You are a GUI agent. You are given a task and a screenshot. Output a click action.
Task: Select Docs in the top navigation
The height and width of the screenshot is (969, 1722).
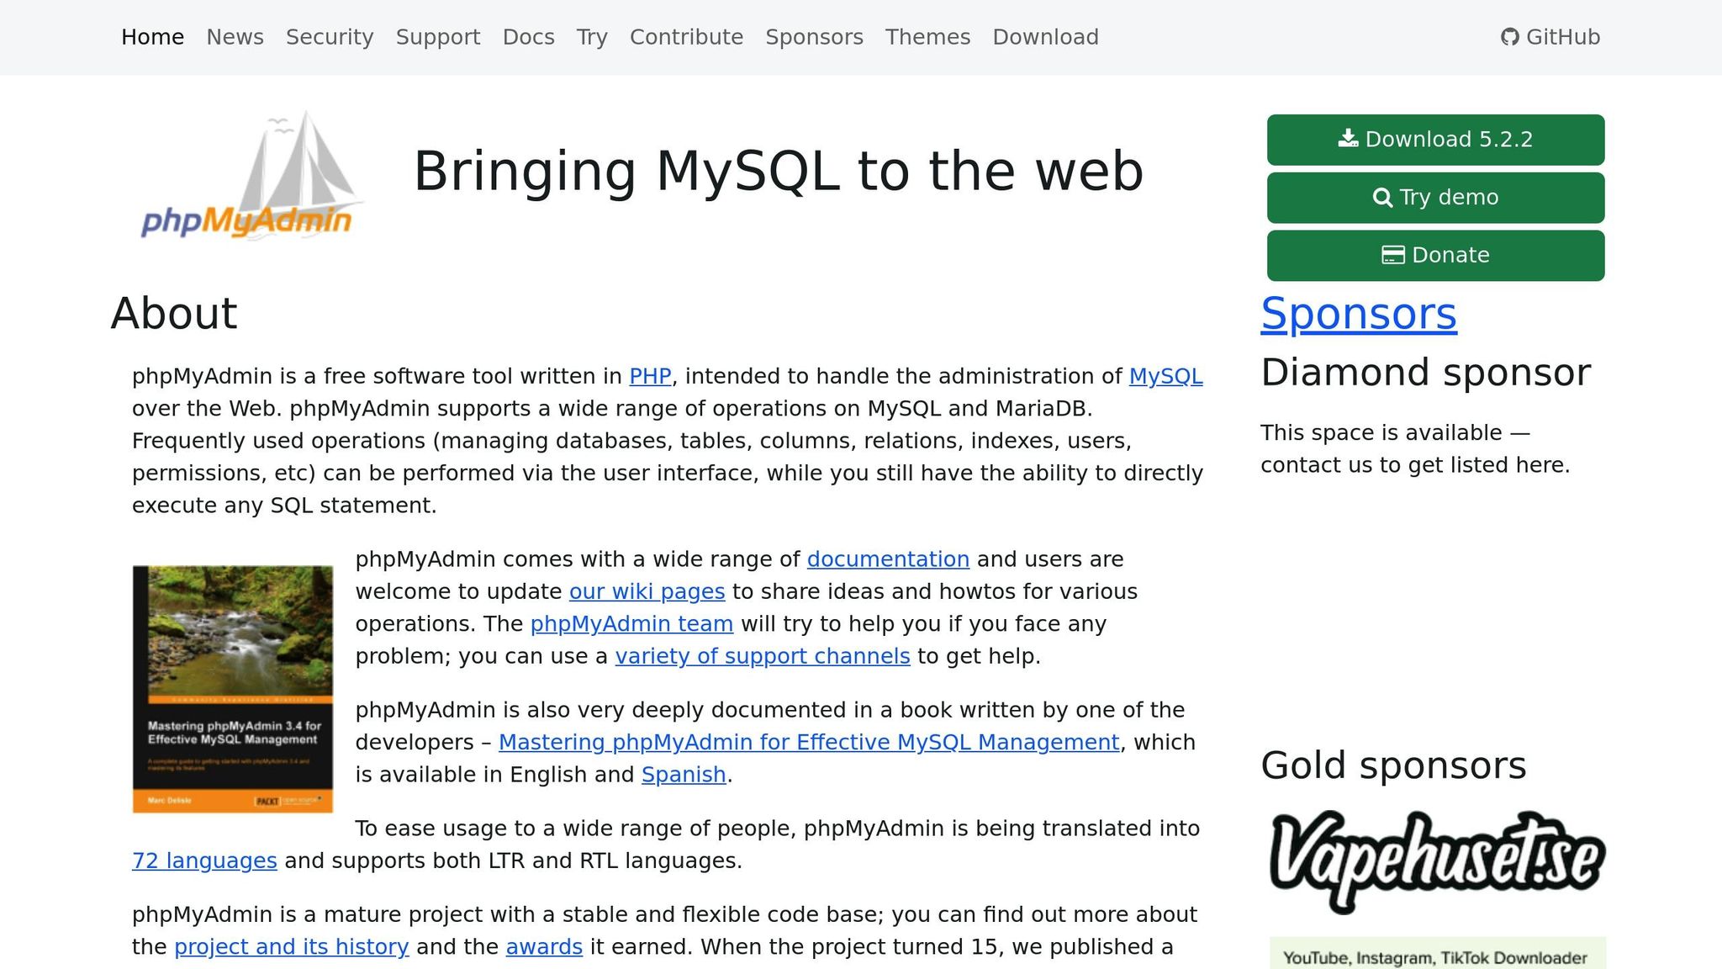528,37
